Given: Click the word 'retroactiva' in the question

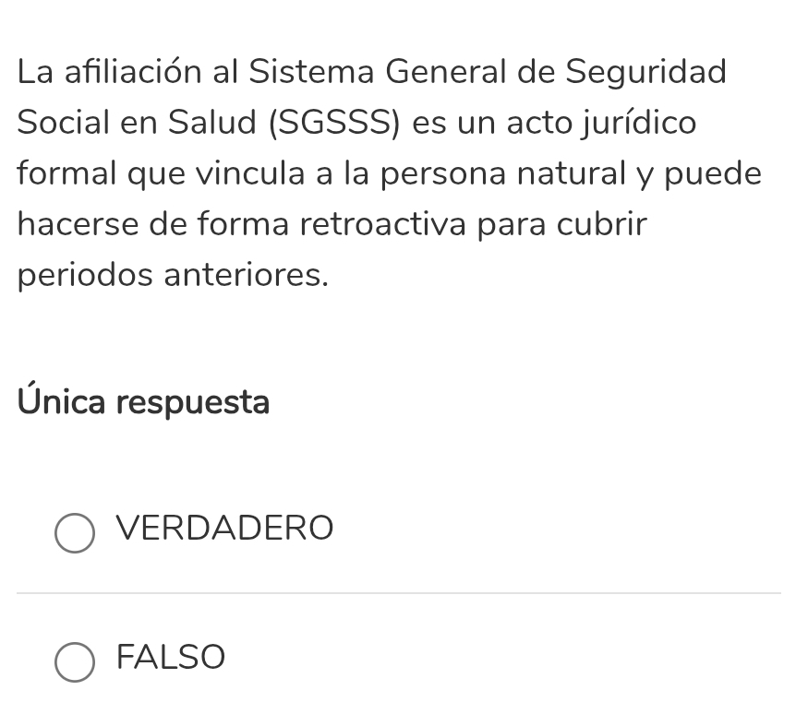Looking at the screenshot, I should pyautogui.click(x=383, y=224).
